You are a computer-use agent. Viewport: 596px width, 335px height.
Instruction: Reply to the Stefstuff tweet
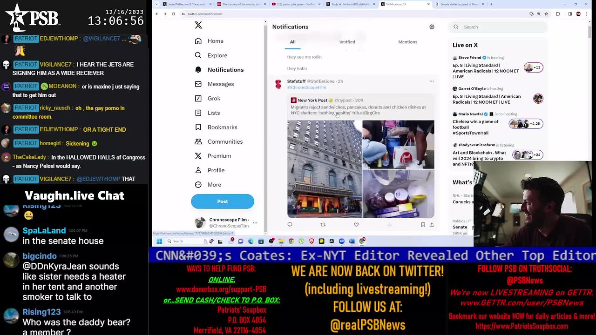coord(290,225)
